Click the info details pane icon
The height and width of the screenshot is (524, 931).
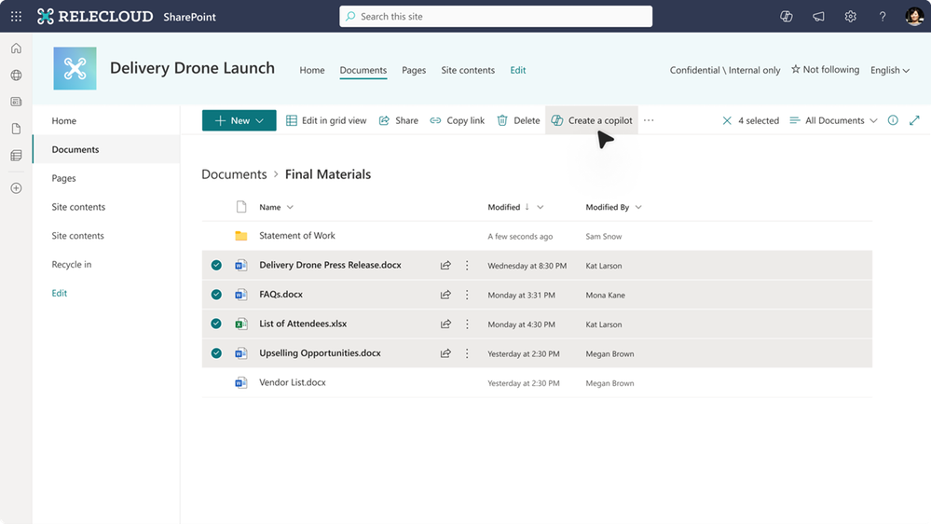(893, 120)
